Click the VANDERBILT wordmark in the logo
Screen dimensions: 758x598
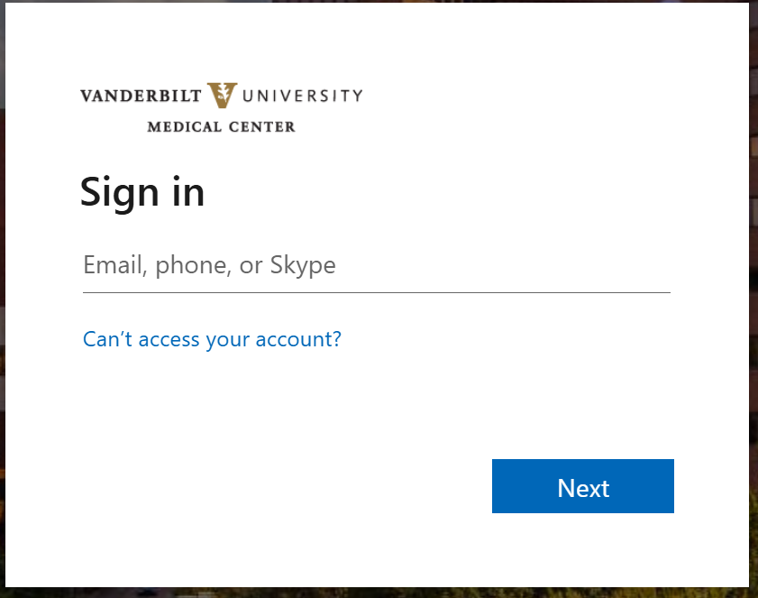coord(142,96)
